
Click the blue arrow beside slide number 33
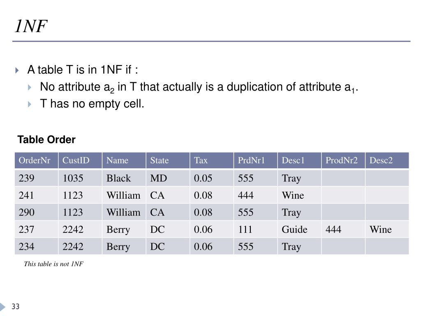(x=2, y=307)
